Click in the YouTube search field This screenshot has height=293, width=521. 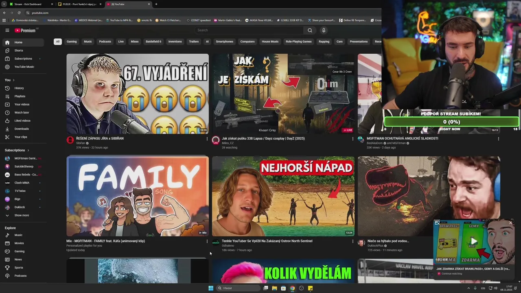[249, 30]
